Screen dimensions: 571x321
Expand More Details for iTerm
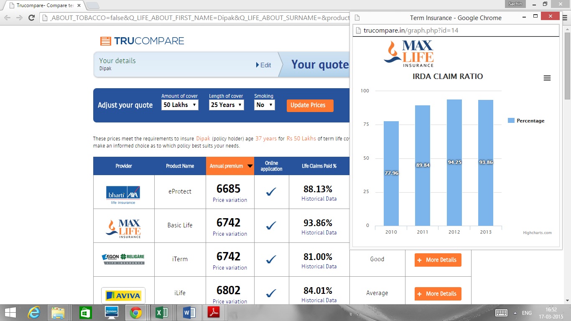click(438, 260)
